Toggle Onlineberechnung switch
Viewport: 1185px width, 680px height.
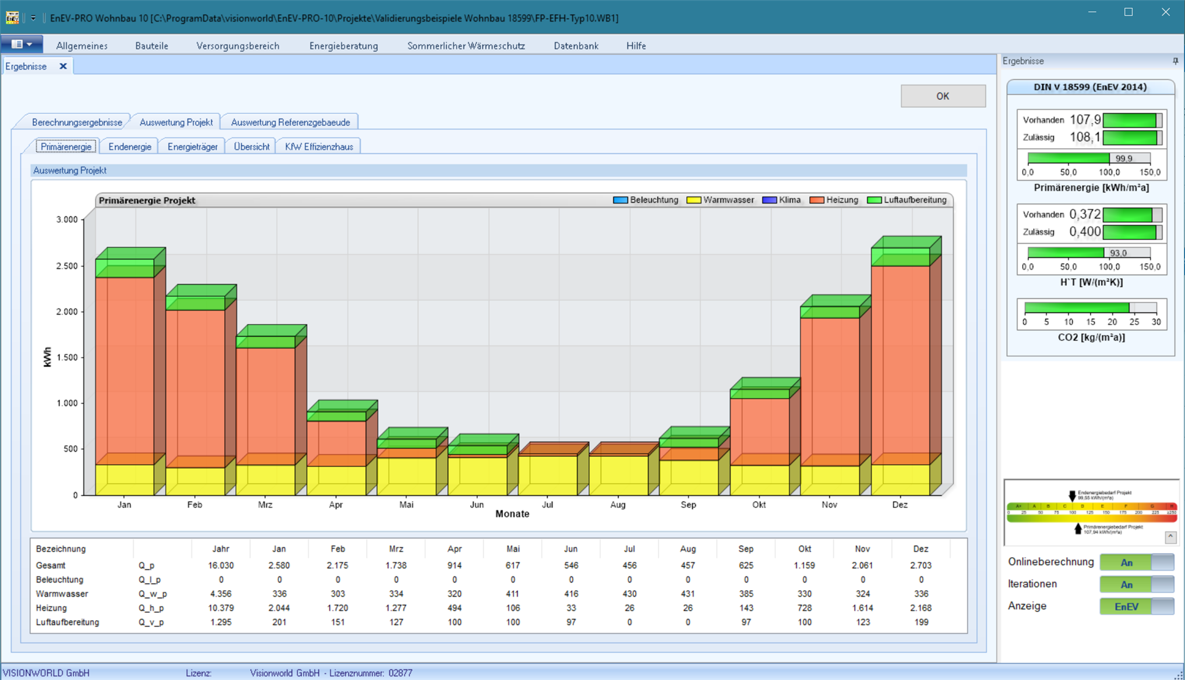pyautogui.click(x=1137, y=562)
